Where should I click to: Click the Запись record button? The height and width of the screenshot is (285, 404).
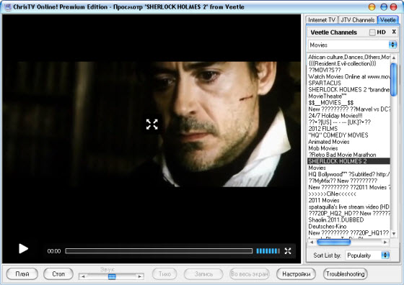[203, 274]
